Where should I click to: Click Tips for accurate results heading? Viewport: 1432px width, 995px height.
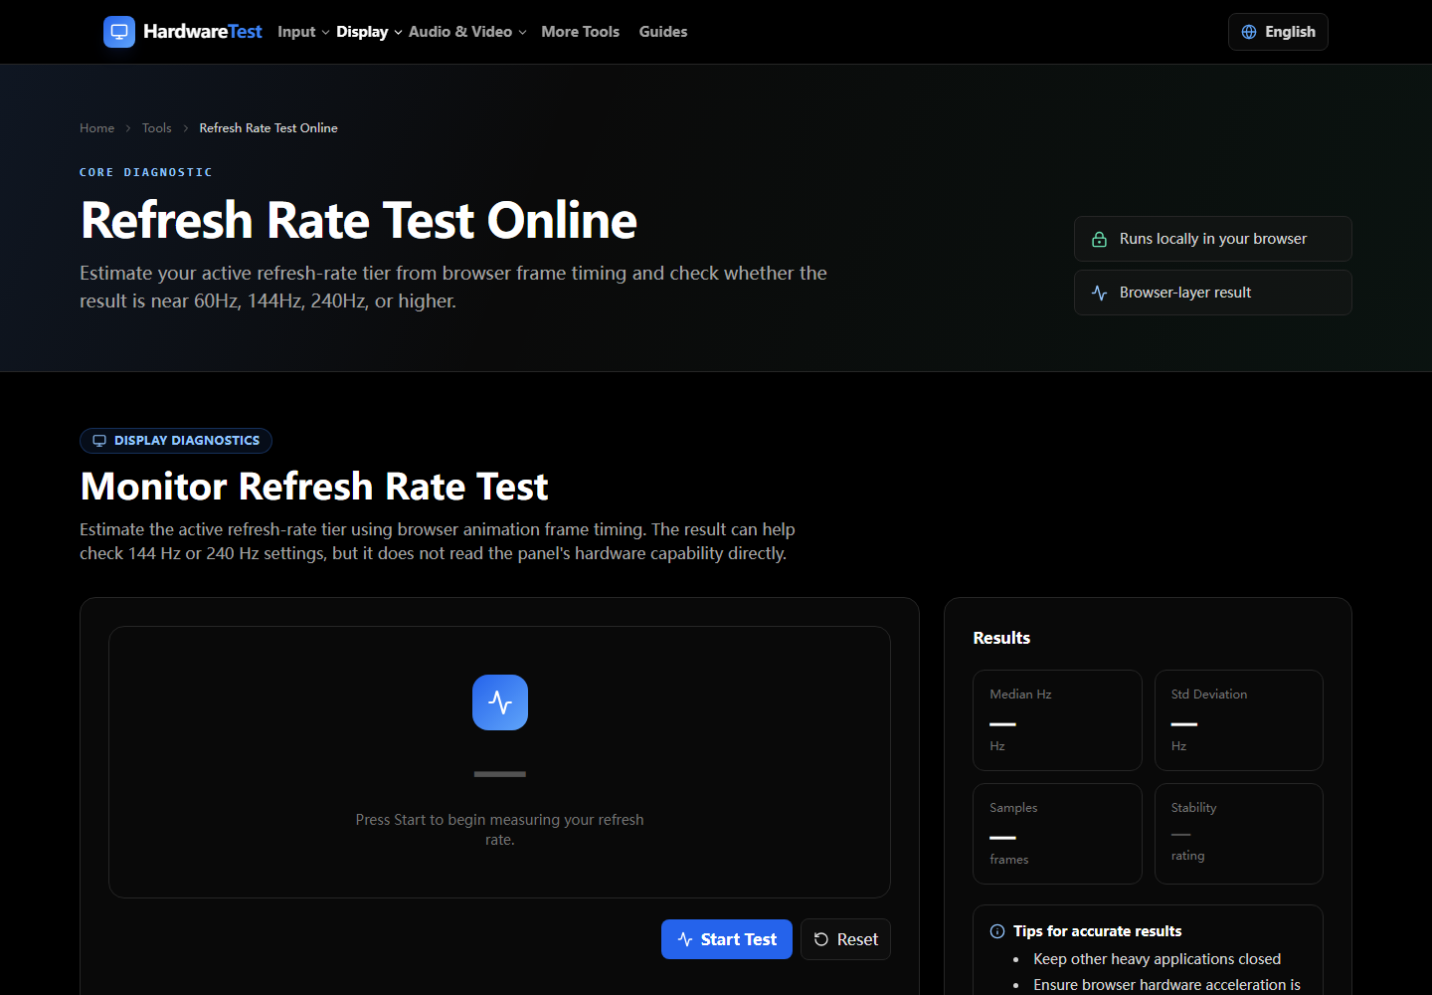pyautogui.click(x=1098, y=931)
